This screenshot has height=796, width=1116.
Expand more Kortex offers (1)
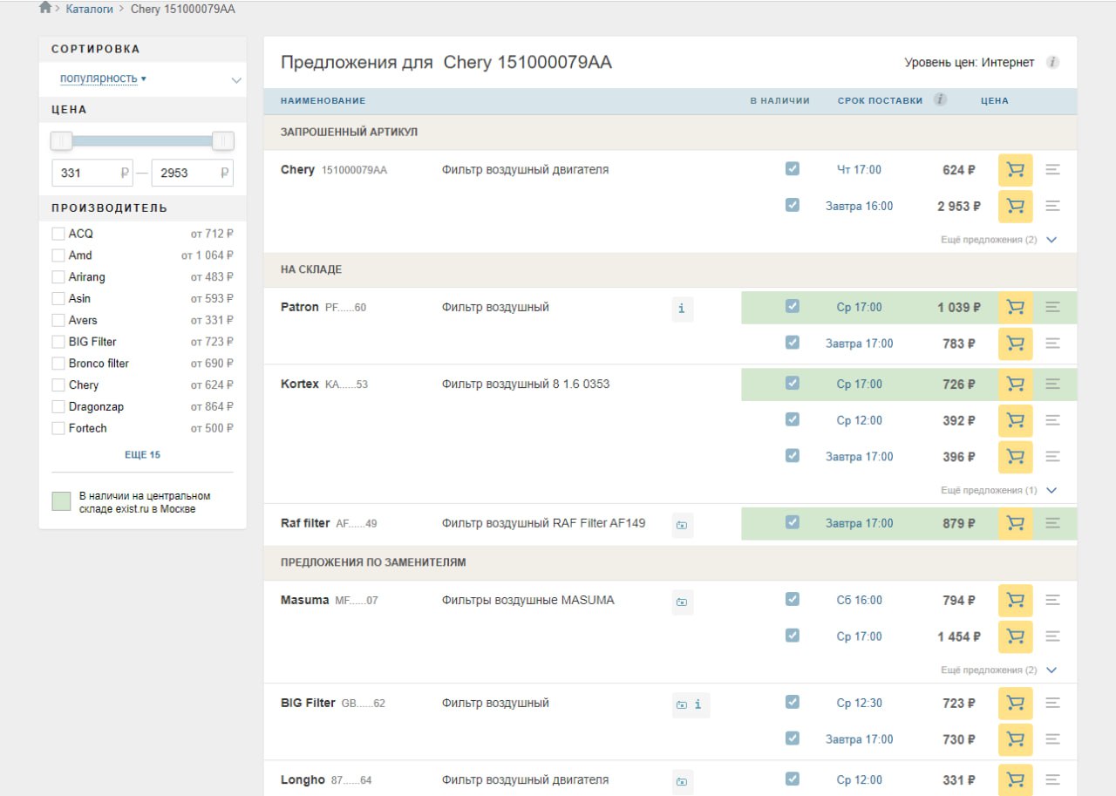(998, 491)
